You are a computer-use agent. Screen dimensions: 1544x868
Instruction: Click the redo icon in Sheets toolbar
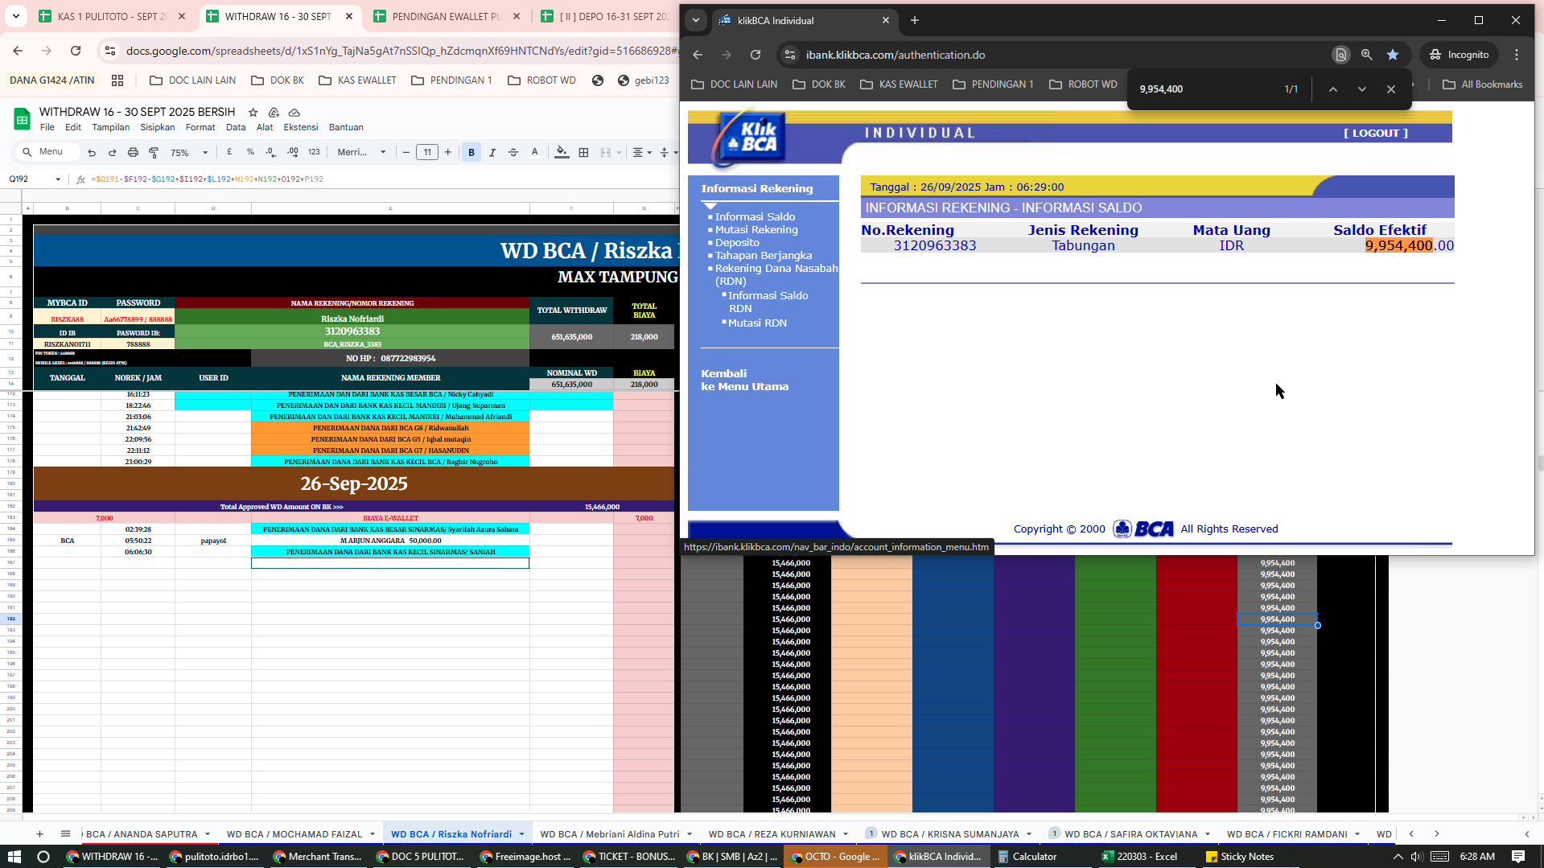tap(113, 152)
